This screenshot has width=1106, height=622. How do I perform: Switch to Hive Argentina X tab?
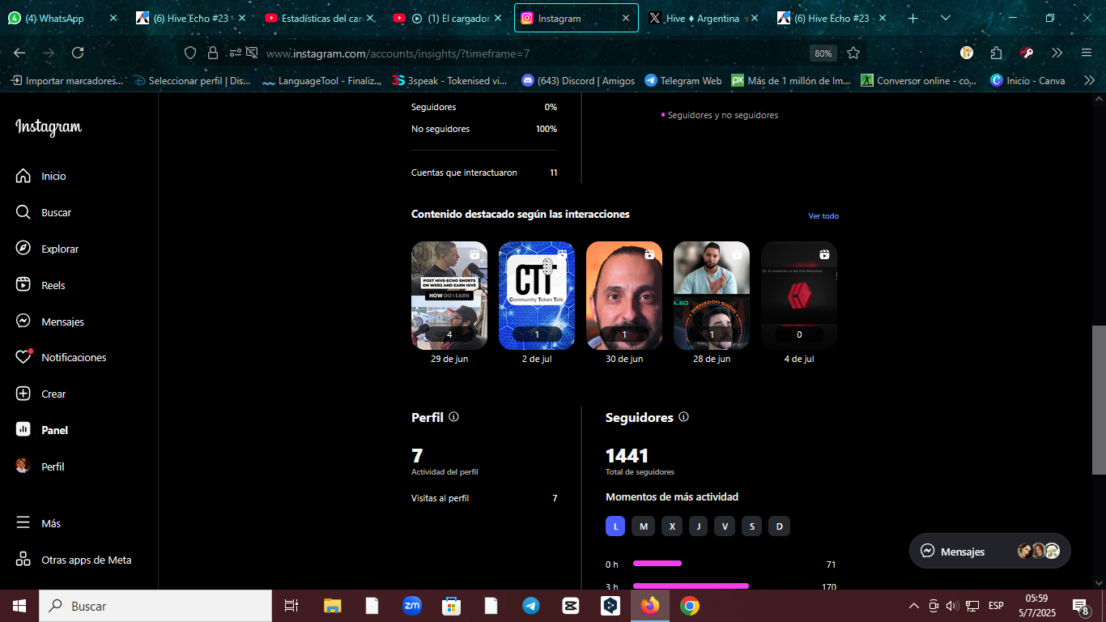pos(703,18)
